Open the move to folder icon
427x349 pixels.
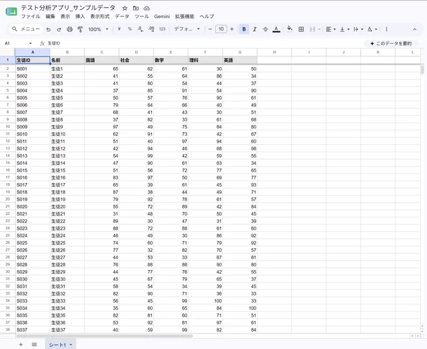[136, 8]
